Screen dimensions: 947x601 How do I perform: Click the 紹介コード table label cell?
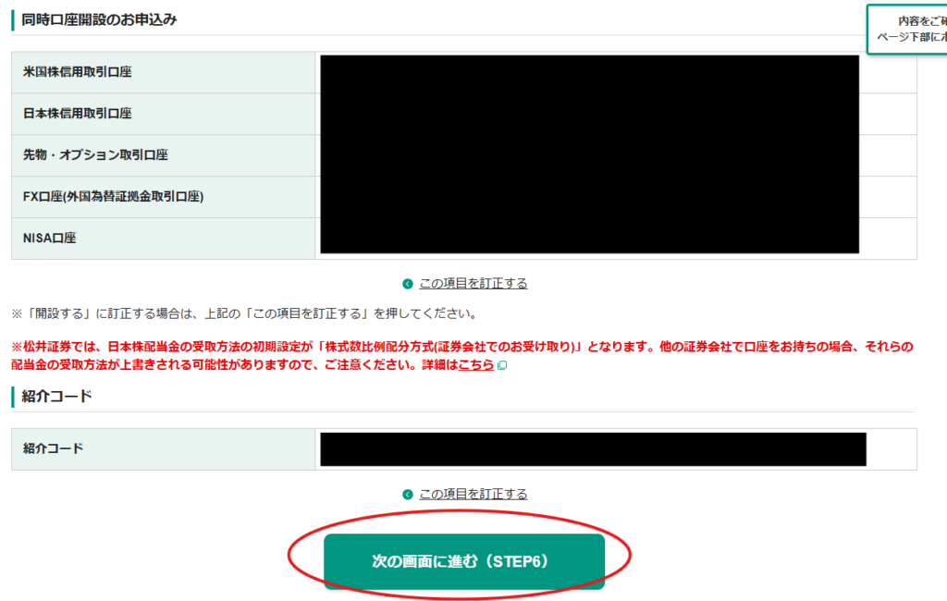[54, 449]
